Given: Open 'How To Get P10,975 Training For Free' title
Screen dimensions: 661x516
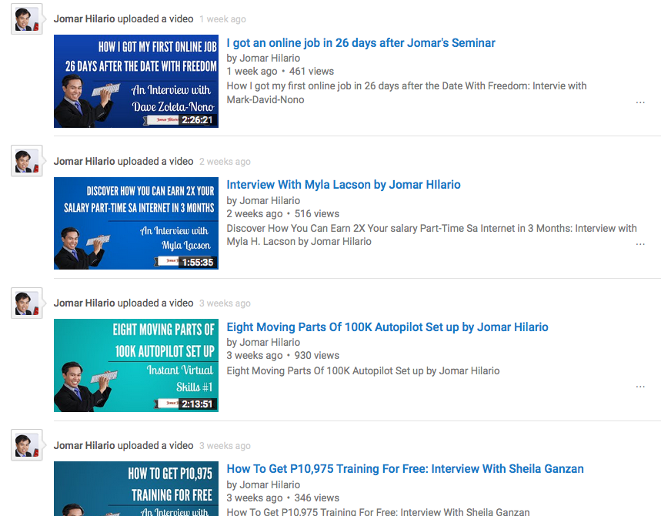Looking at the screenshot, I should coord(405,469).
